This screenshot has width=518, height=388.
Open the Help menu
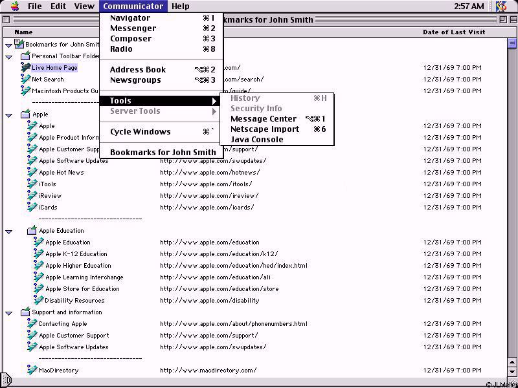point(180,6)
